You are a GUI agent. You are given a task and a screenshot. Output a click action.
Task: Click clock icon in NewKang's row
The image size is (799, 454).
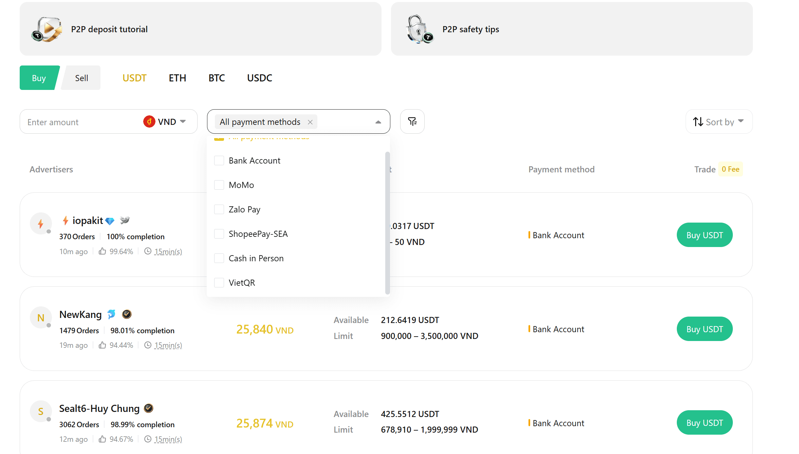pyautogui.click(x=148, y=345)
